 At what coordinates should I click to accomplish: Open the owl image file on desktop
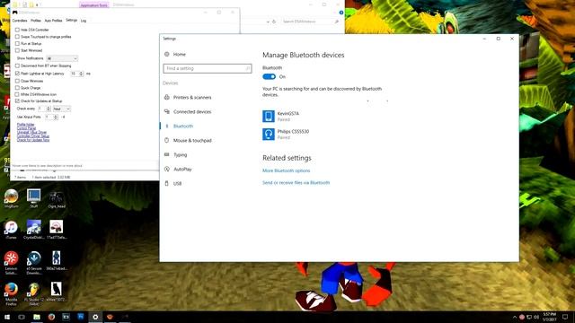pyautogui.click(x=56, y=292)
